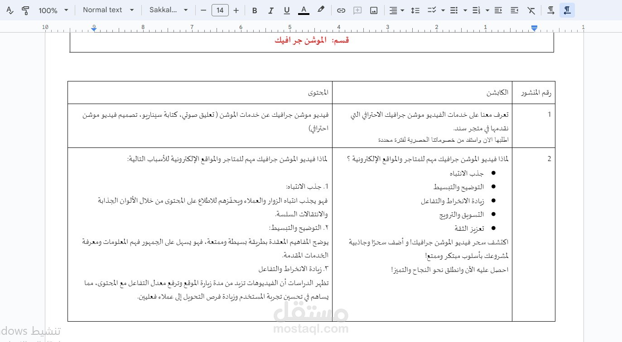Toggle underline formatting
The width and height of the screenshot is (622, 342).
(x=287, y=10)
